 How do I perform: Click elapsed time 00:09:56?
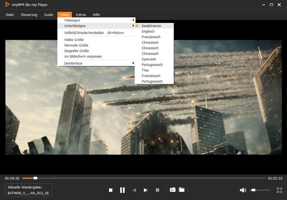12,178
